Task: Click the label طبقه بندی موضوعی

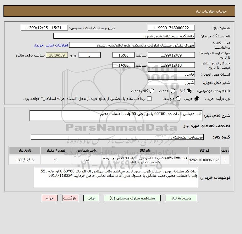Action: pos(213,91)
